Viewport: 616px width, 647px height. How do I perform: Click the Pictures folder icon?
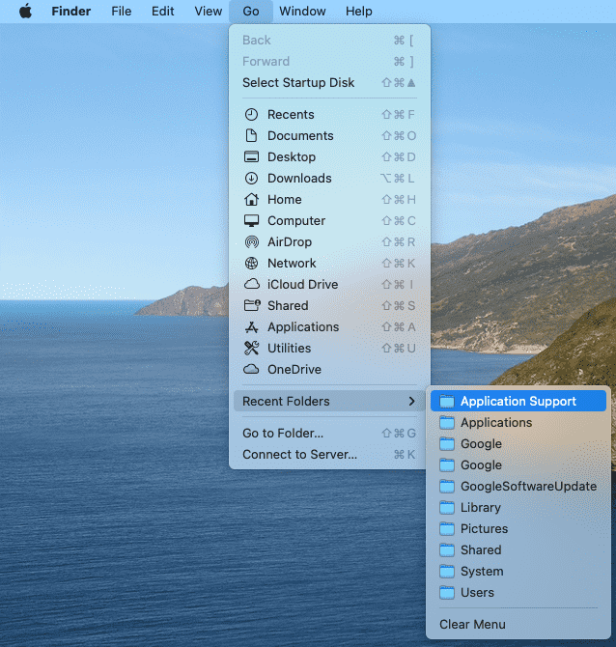click(447, 528)
